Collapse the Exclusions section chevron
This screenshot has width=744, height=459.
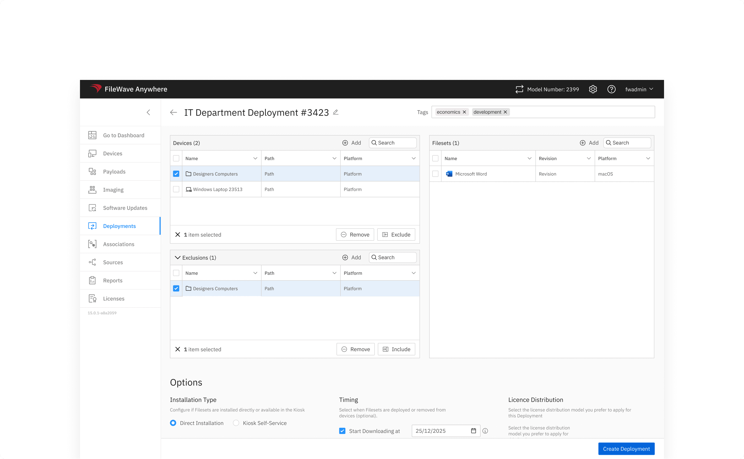pyautogui.click(x=178, y=258)
